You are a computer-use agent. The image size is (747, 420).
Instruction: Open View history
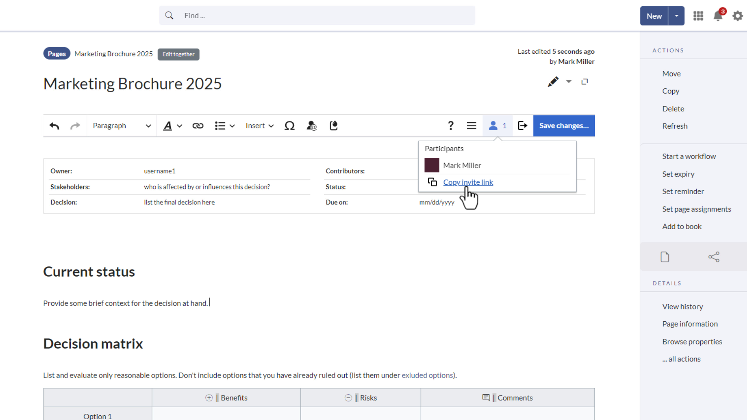coord(682,306)
